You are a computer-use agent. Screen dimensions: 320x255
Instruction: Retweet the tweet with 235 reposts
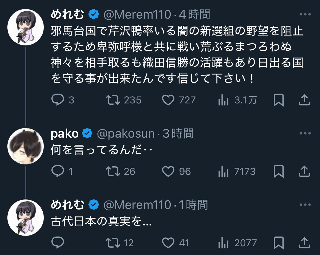point(113,100)
